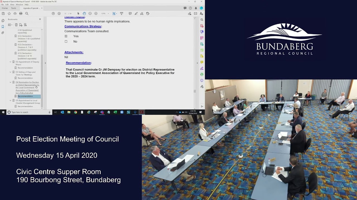Open the notifications bell
The width and height of the screenshot is (357, 200).
coord(196,8)
